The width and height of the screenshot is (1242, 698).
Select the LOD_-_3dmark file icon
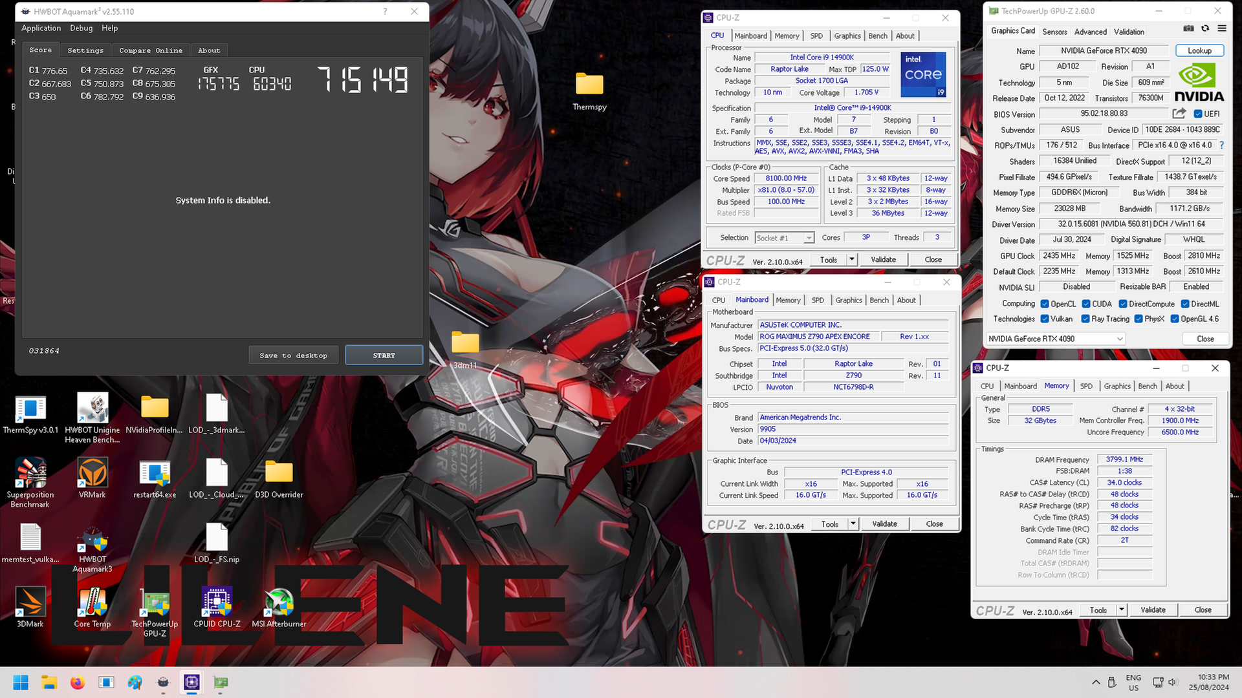pyautogui.click(x=217, y=414)
